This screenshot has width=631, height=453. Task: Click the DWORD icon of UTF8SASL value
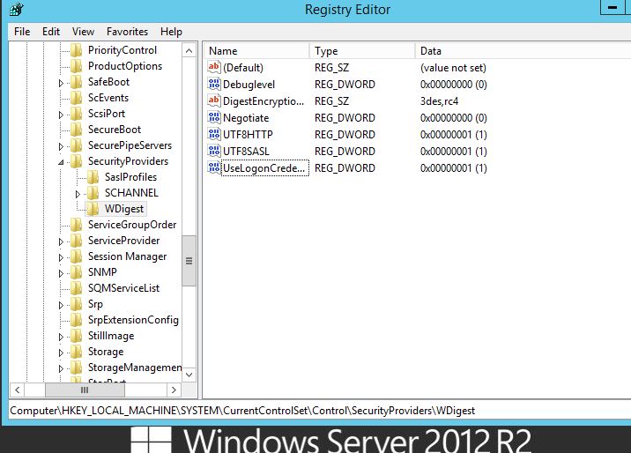[213, 152]
